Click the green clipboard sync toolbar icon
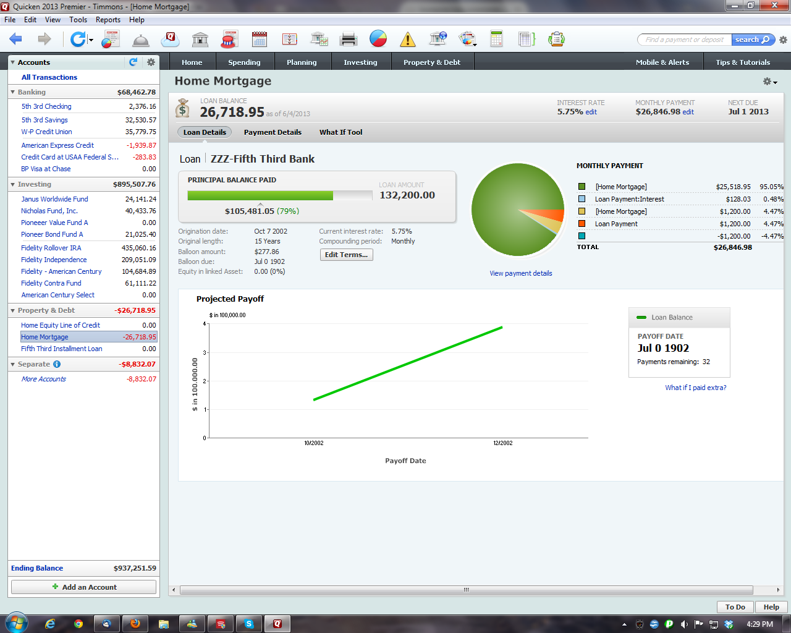 click(x=557, y=40)
